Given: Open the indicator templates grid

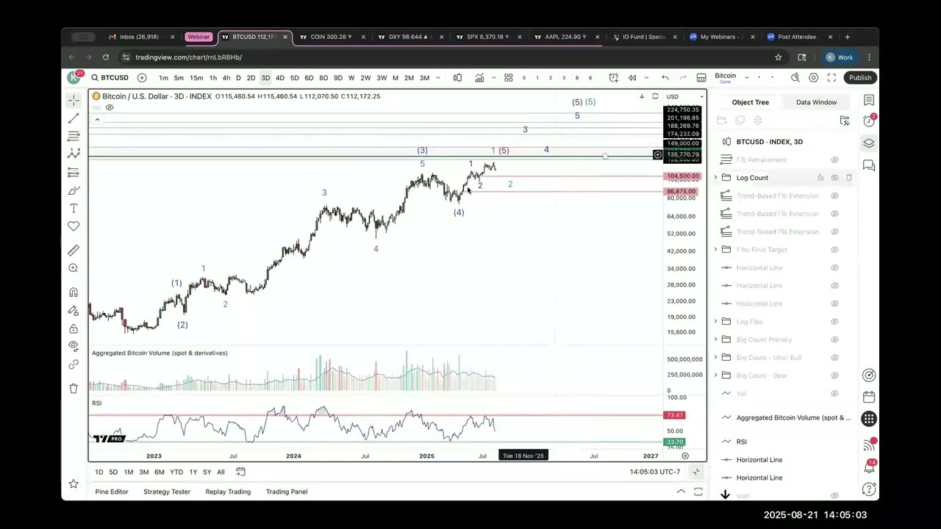Looking at the screenshot, I should [x=508, y=78].
